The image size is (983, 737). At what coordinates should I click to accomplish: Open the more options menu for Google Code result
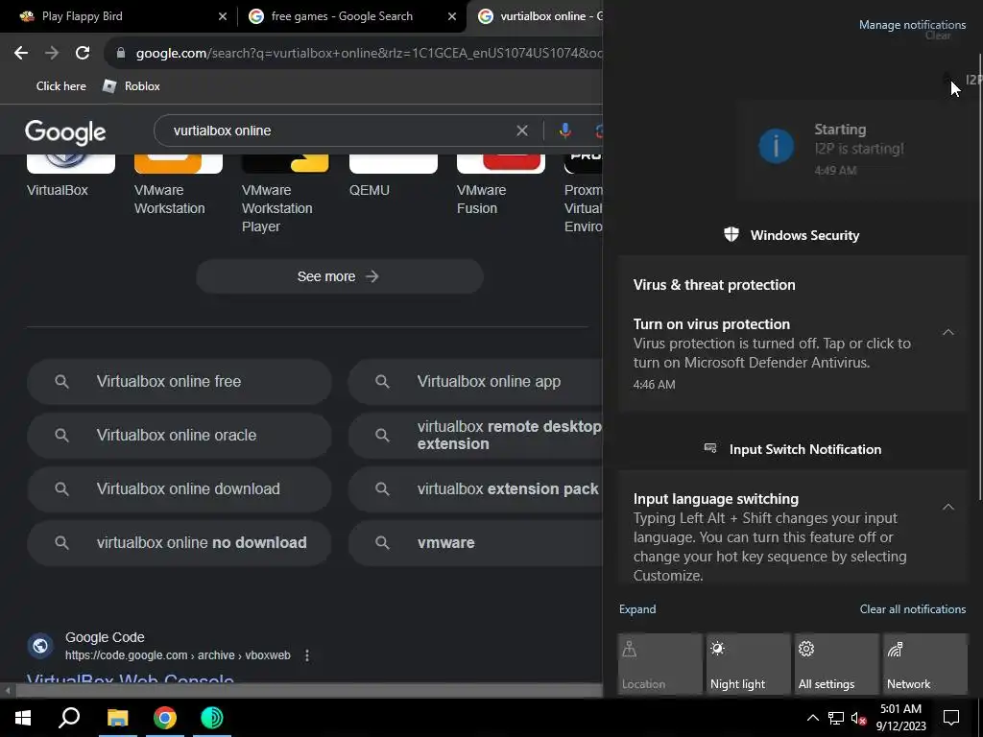click(x=306, y=655)
